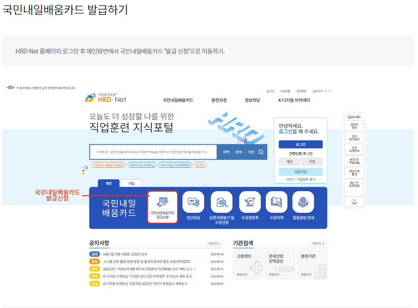The width and height of the screenshot is (418, 308).
Task: Select # 중장년 새출발 카운슬링 tag
Action: click(x=108, y=165)
